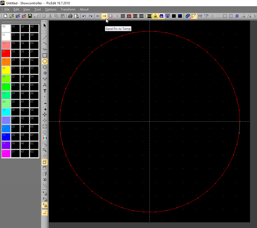Toggle the 3D view mode
This screenshot has width=257, height=228.
[45, 180]
